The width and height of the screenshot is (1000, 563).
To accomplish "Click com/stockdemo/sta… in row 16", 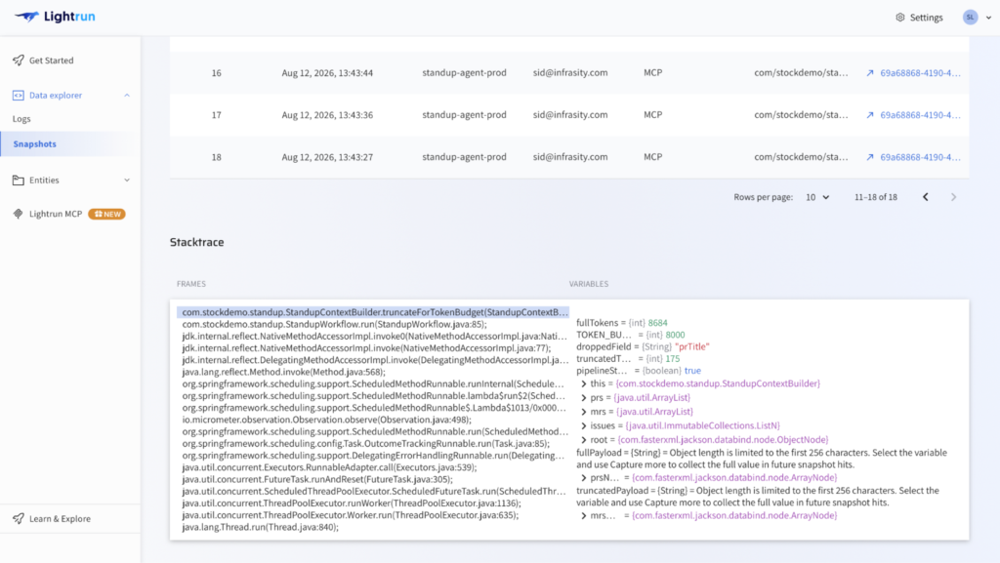I will [x=801, y=72].
